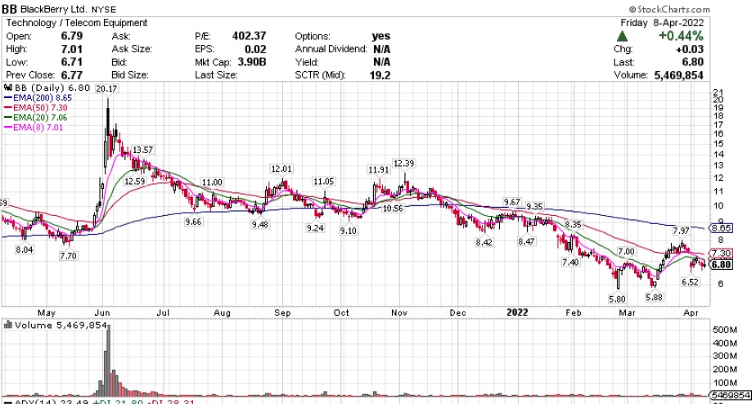Click the Technology / Telecom Equipment sector label
The width and height of the screenshot is (756, 404).
[x=77, y=23]
